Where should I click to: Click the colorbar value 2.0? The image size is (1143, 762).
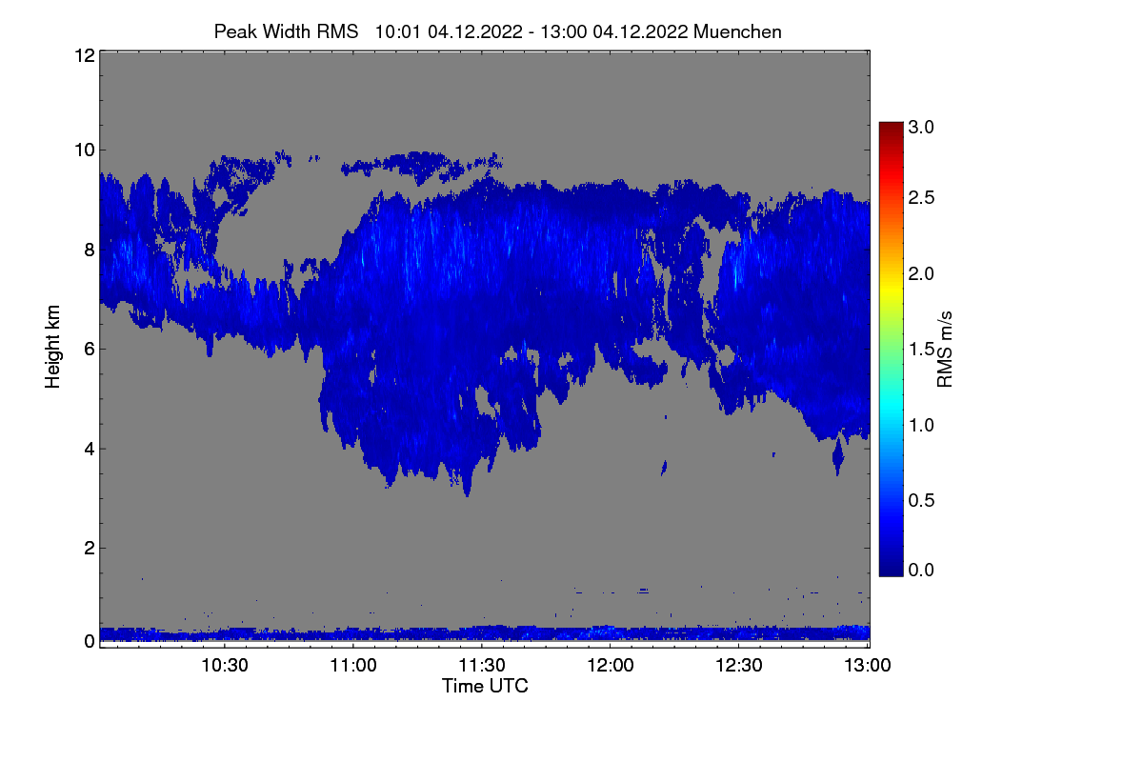921,274
